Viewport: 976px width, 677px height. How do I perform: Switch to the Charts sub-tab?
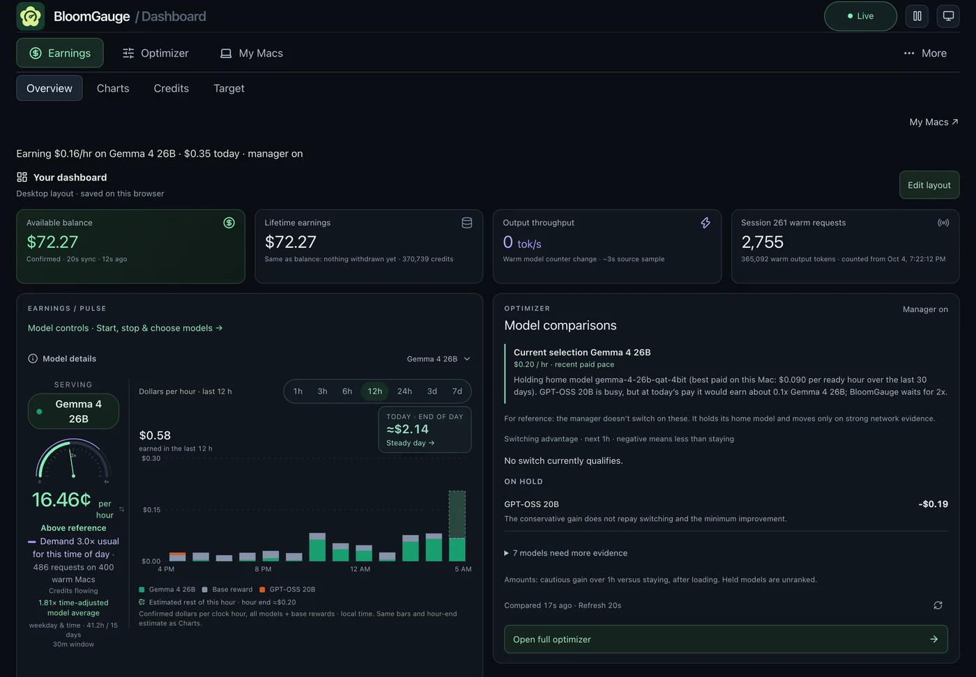point(113,88)
